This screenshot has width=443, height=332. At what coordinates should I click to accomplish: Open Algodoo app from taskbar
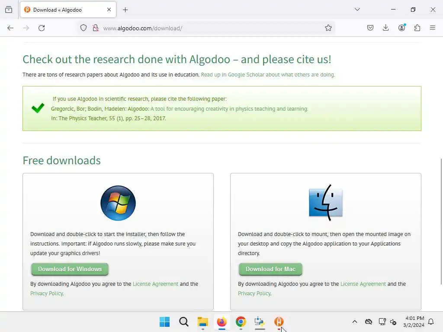(279, 322)
